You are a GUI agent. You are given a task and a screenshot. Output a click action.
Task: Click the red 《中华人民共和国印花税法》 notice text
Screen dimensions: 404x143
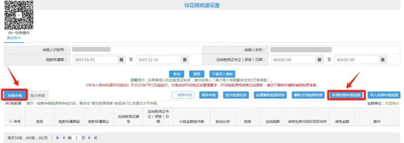coord(202,85)
